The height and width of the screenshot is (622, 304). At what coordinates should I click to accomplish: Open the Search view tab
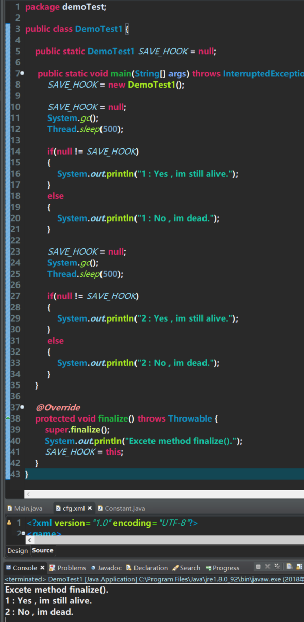[187, 568]
